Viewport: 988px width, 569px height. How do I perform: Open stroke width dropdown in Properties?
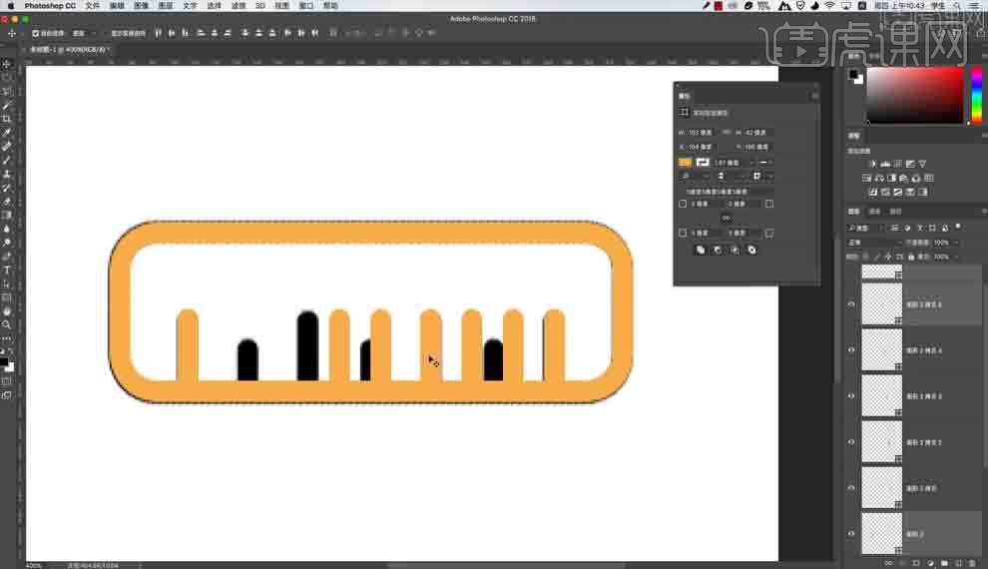click(750, 163)
